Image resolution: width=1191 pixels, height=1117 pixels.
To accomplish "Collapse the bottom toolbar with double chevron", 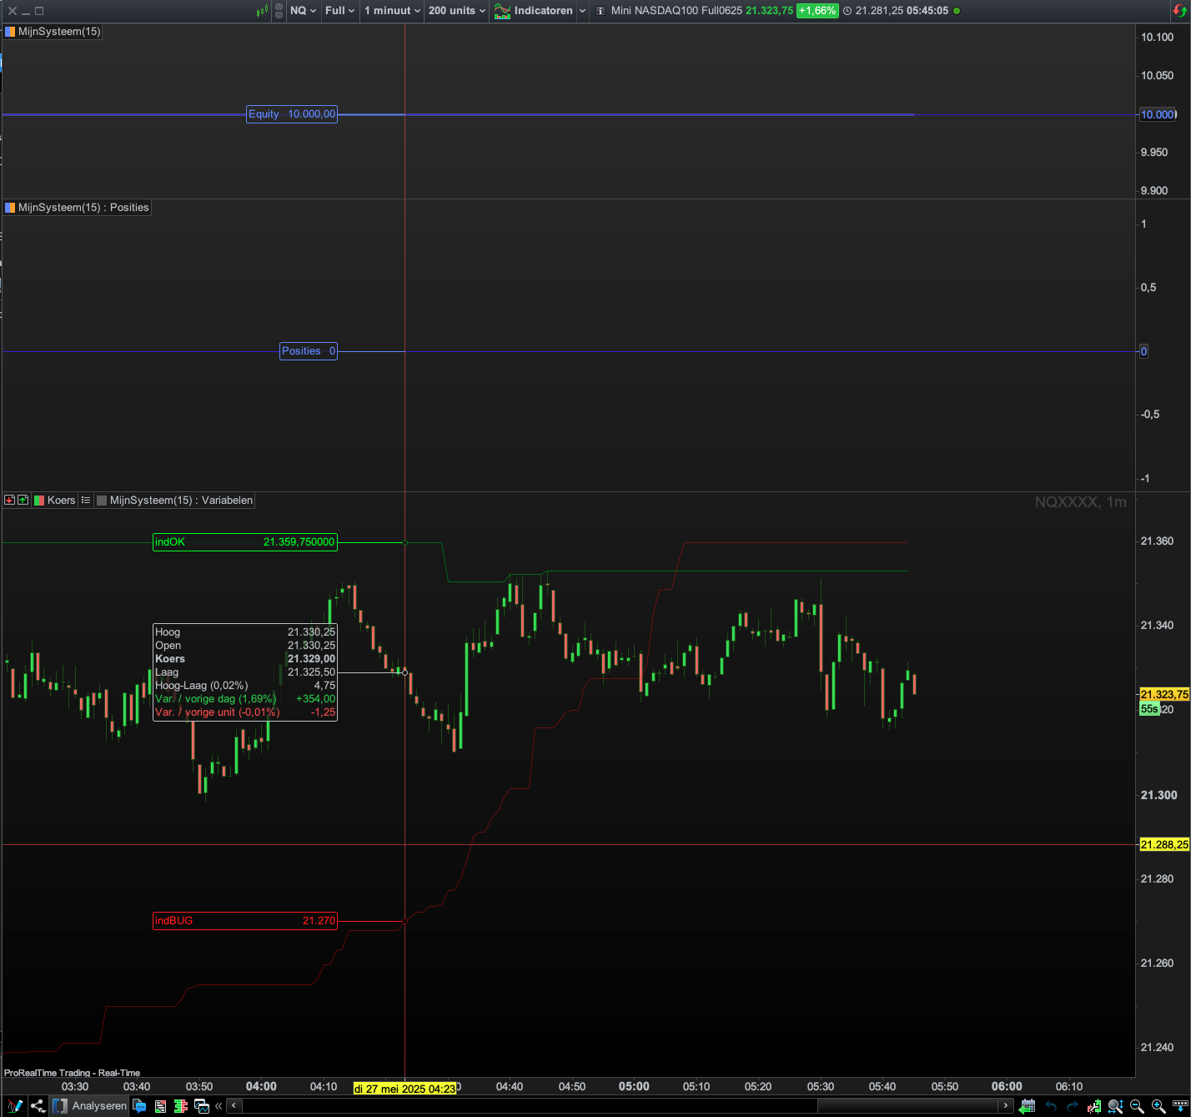I will point(219,1106).
